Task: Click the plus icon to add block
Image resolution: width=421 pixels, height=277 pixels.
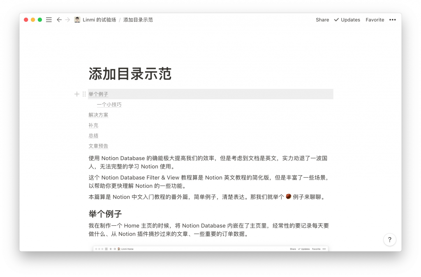Action: pos(77,94)
